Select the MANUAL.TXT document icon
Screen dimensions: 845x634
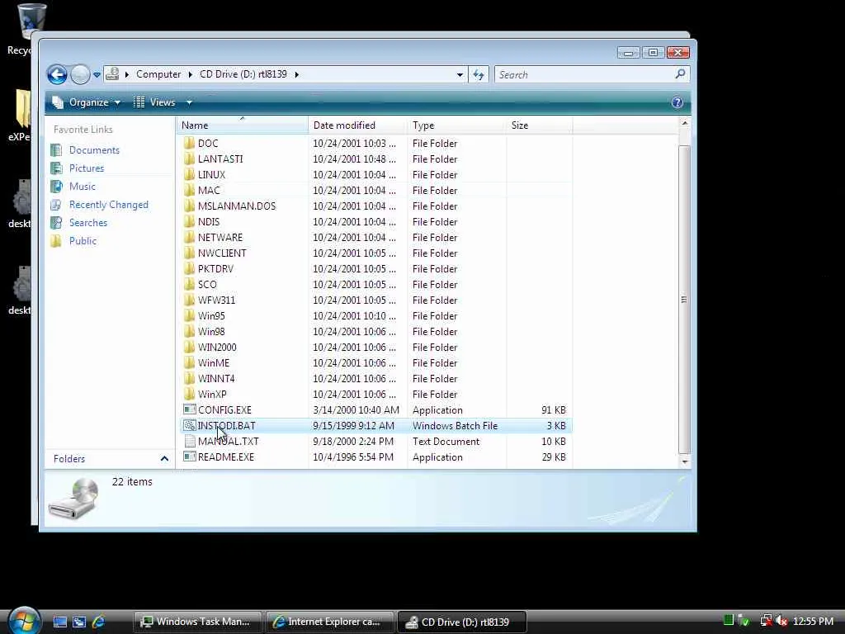189,441
